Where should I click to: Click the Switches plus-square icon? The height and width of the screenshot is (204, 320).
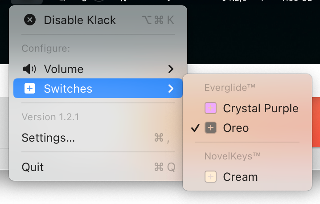tap(29, 89)
